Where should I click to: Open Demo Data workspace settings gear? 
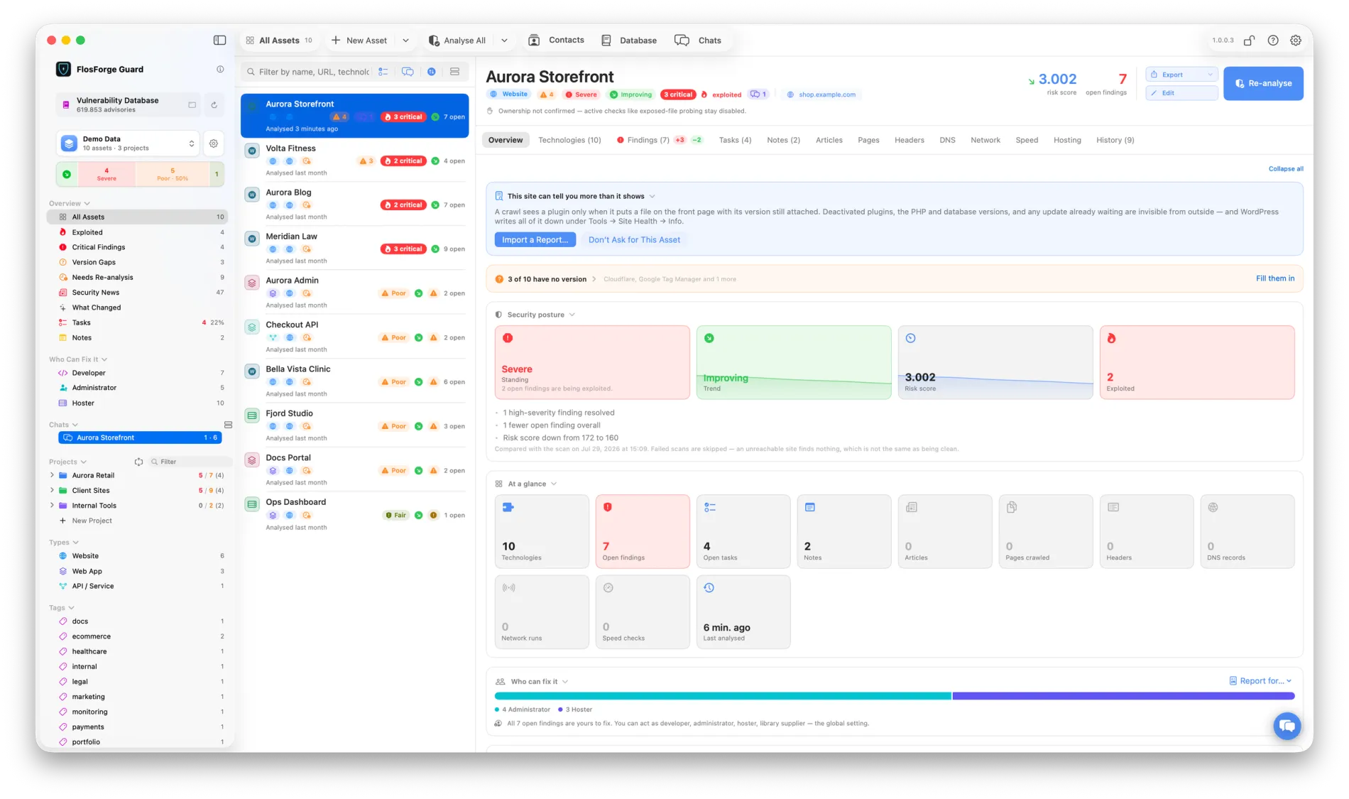coord(214,143)
